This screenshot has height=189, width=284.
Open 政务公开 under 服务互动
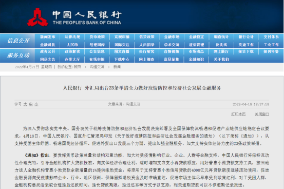47,51
